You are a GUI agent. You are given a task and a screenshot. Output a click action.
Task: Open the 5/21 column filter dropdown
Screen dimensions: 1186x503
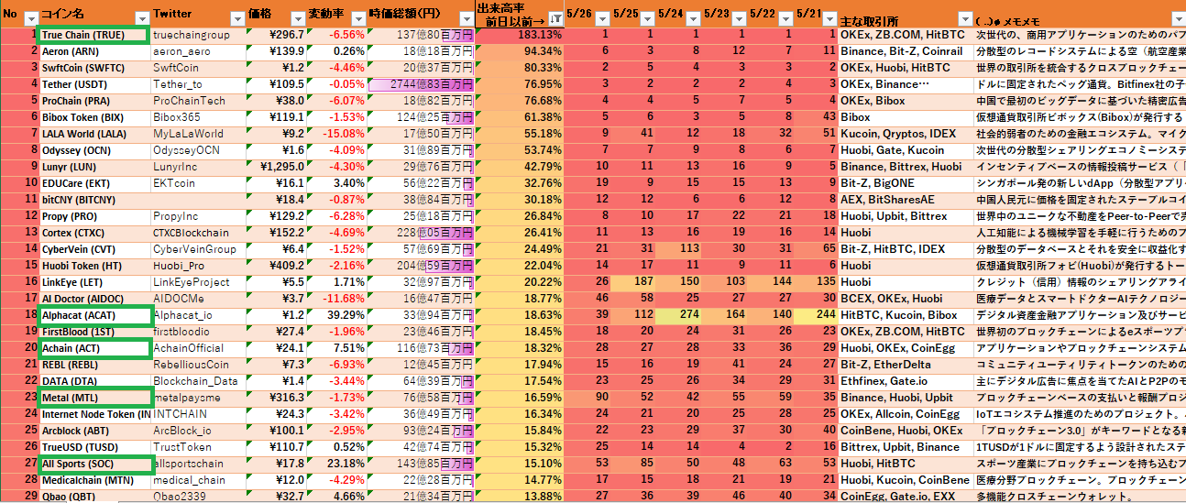coord(828,19)
